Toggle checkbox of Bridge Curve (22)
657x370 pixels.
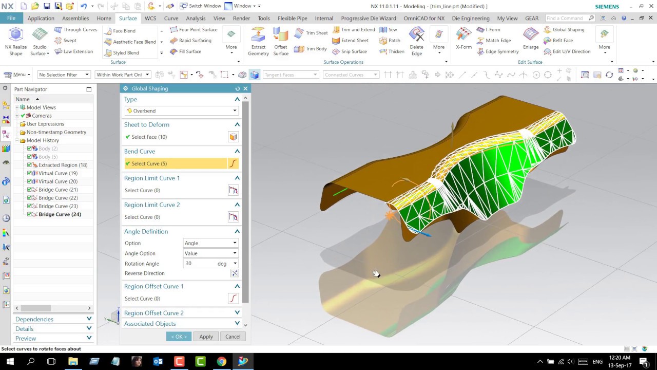click(x=29, y=198)
